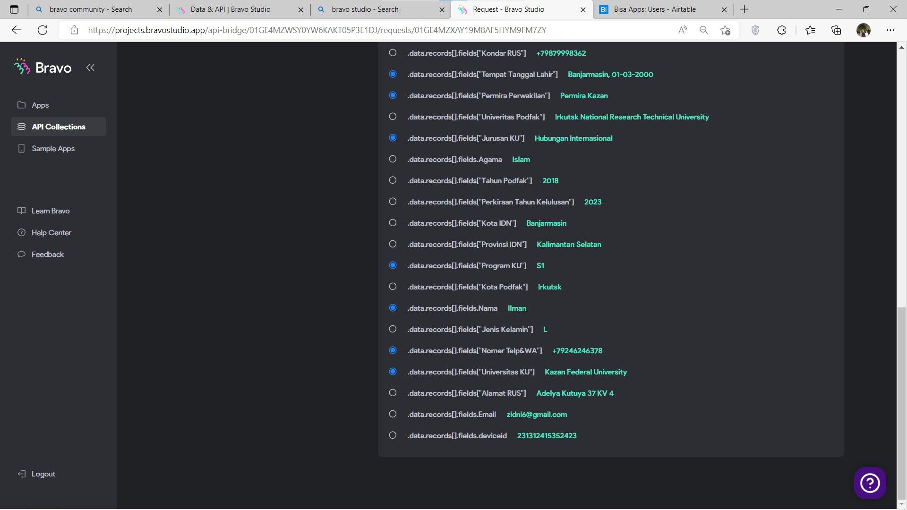Open Learn Bravo in the sidebar

point(59,211)
